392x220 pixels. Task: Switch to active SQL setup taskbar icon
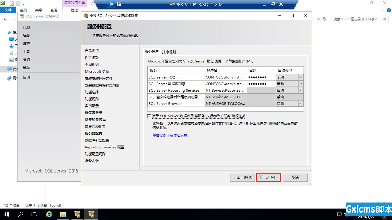click(x=91, y=214)
